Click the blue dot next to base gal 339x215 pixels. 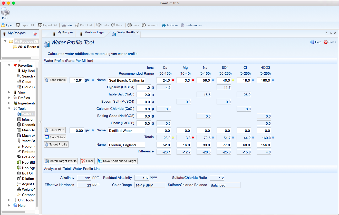93,80
